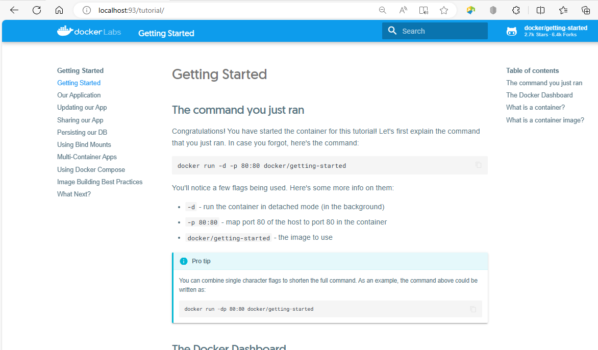Click the main Getting Started page heading
Screen dimensions: 598x350
(x=219, y=74)
